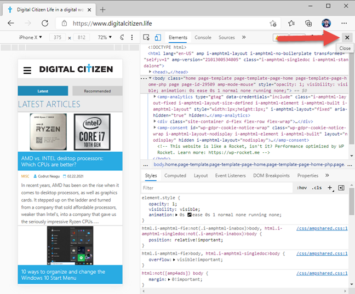This screenshot has height=294, width=355.
Task: Open the 72% zoom dropdown
Action: tap(105, 37)
